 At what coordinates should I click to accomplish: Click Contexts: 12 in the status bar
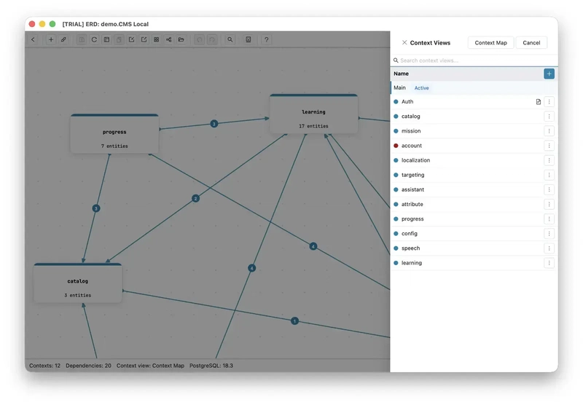(44, 366)
